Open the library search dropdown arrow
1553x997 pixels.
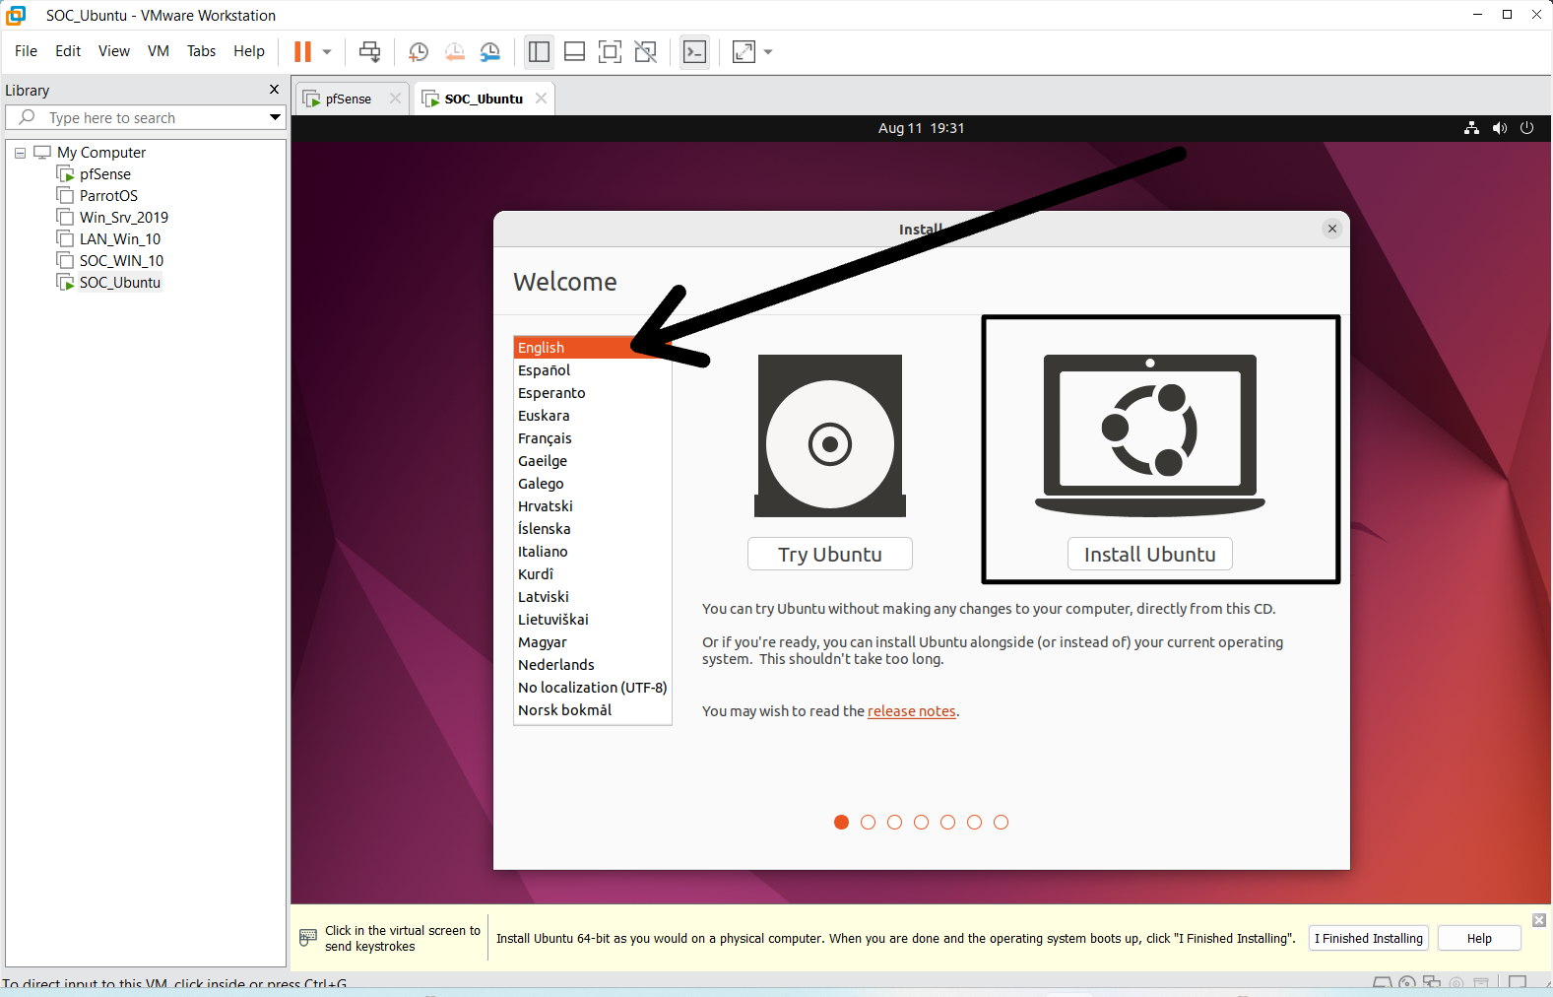(x=275, y=117)
